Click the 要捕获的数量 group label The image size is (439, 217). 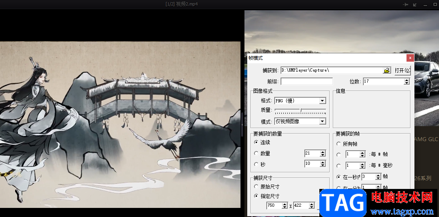click(267, 134)
